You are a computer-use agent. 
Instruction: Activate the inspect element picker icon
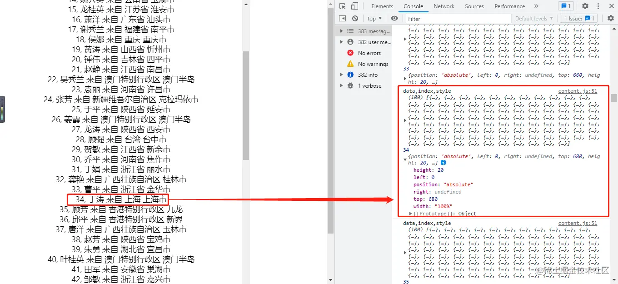click(343, 6)
